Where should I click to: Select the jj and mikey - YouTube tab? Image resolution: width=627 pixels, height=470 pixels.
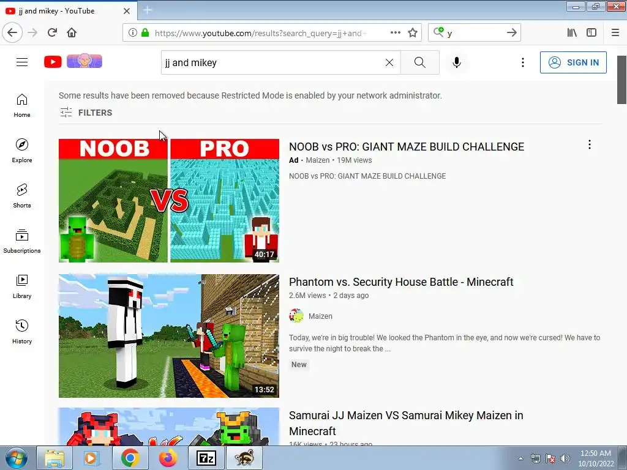68,11
